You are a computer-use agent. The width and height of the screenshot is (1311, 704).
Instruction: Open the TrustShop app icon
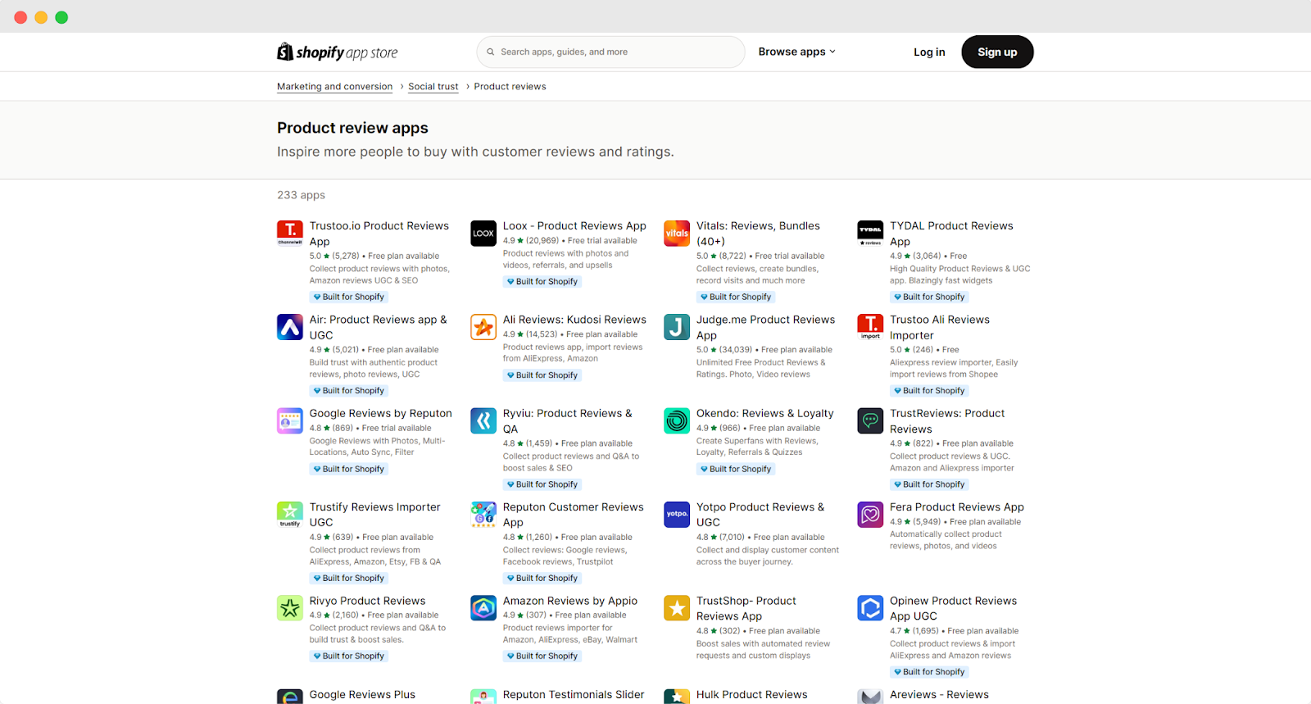677,608
